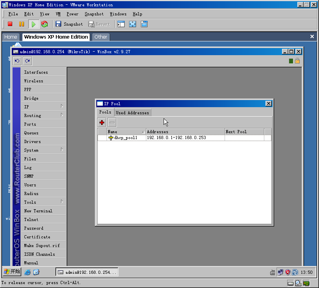Close the IP Pool window

pos(269,104)
